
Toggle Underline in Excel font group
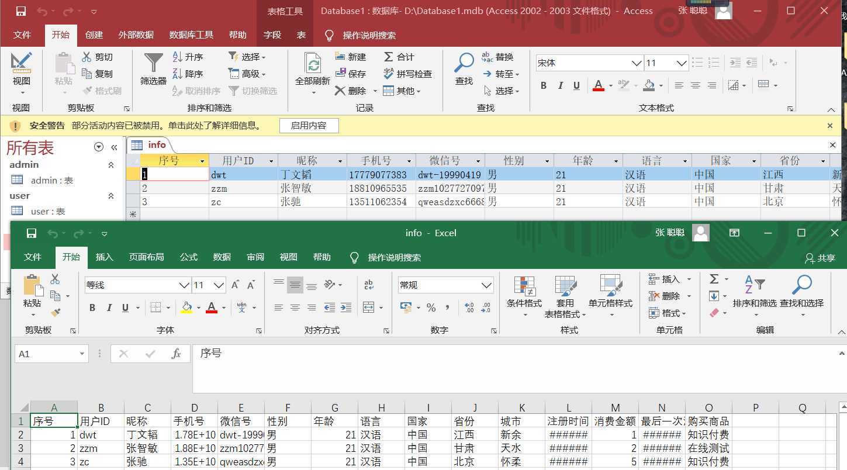coord(125,307)
